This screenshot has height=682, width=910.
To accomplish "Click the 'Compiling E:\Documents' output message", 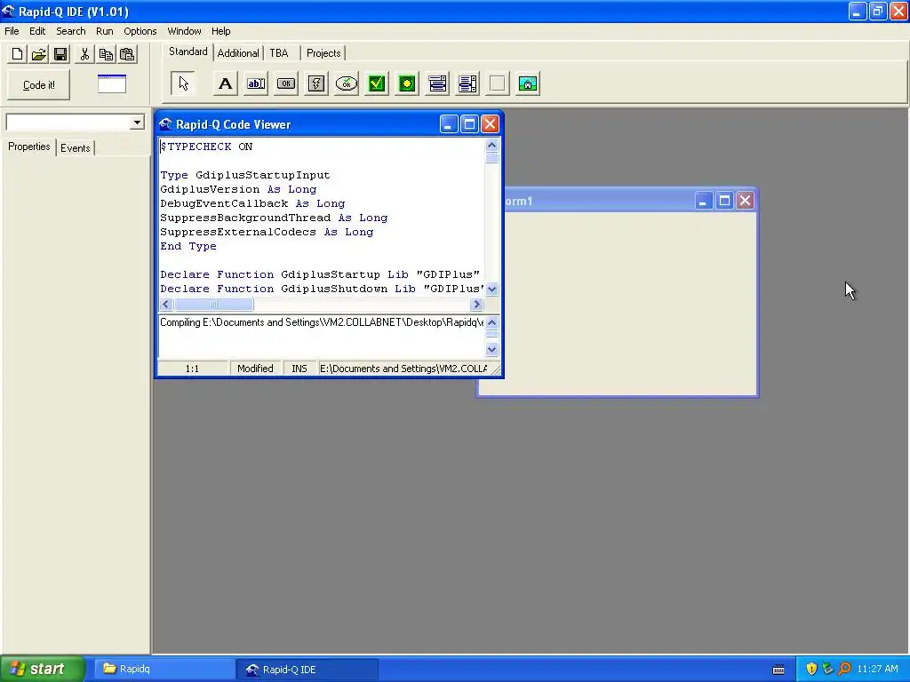I will (322, 322).
